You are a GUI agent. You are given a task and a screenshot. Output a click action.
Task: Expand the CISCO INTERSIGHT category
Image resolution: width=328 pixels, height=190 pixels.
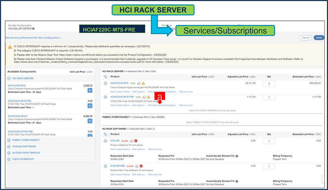coord(9,159)
